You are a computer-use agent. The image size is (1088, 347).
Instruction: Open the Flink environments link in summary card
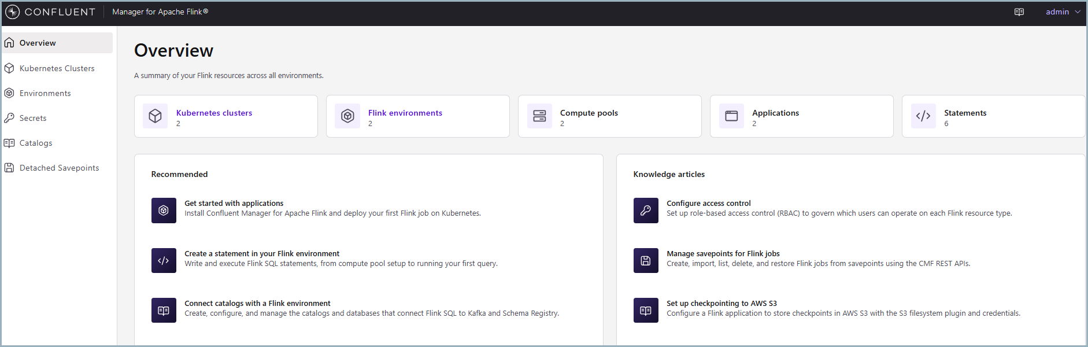(405, 113)
